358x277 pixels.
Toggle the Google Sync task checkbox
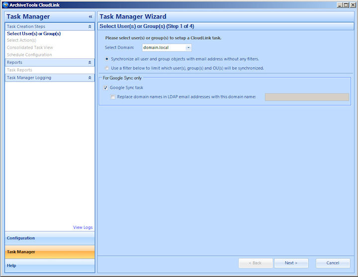105,87
